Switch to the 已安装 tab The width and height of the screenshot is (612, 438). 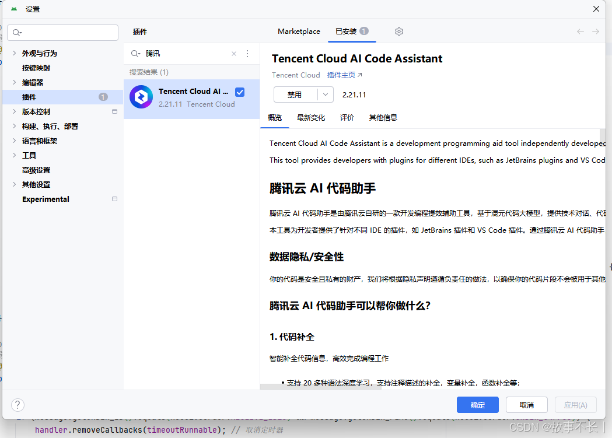[352, 31]
